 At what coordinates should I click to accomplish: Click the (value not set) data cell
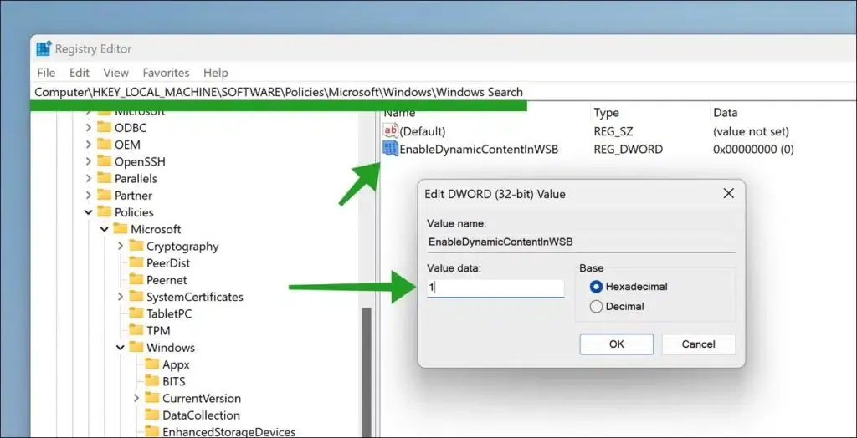point(751,131)
